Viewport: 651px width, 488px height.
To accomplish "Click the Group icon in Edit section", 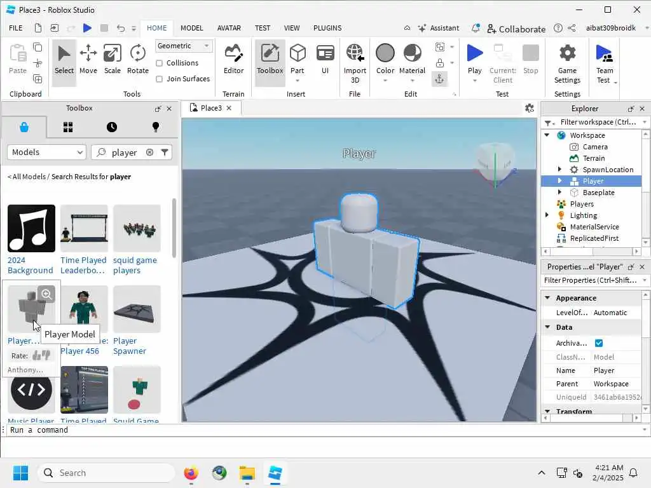I will coord(440,47).
